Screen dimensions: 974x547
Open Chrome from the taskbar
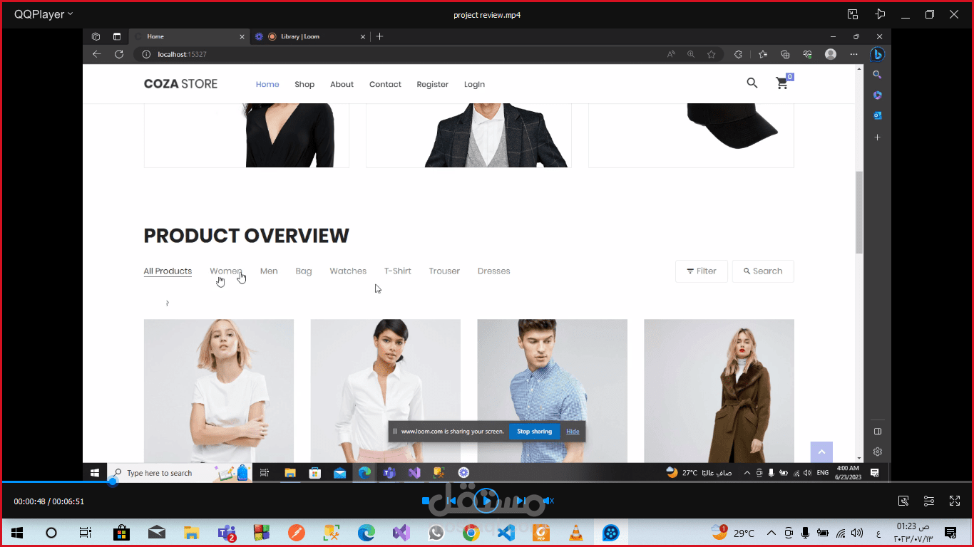coord(471,532)
